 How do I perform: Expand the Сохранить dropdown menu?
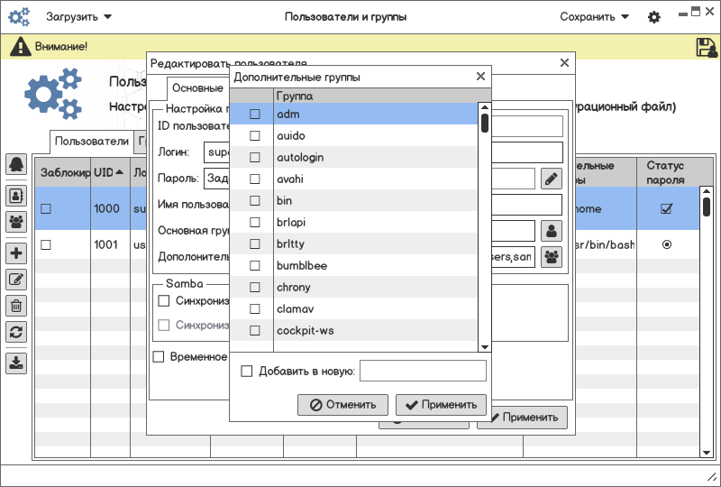594,17
